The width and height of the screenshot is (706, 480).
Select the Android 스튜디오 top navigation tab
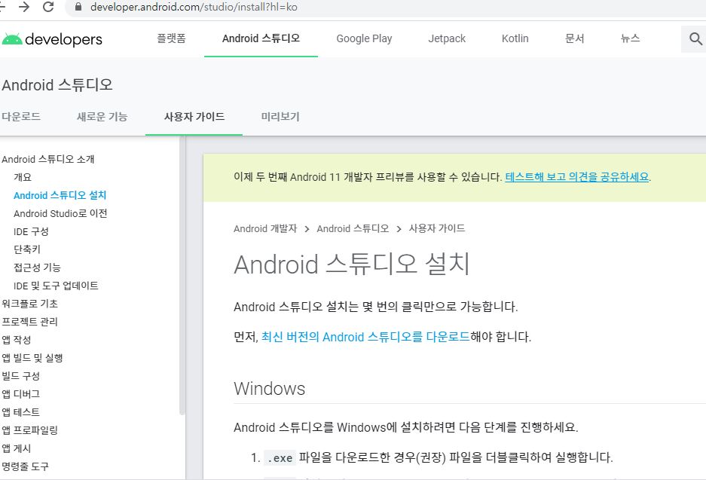(x=261, y=38)
